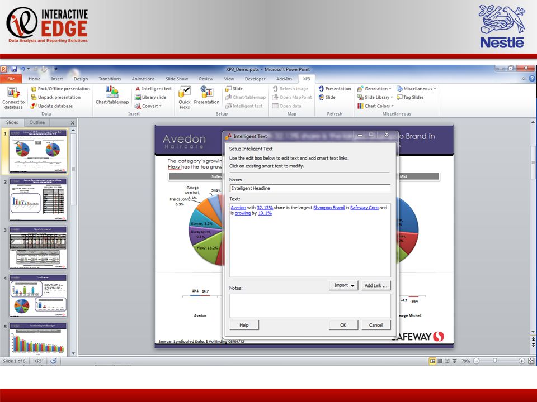
Task: Click 32.13% smart text link
Action: coord(265,208)
